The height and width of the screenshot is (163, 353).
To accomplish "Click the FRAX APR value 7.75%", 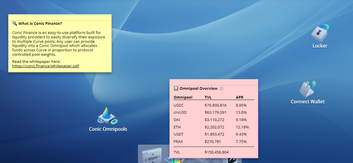I will point(241,142).
